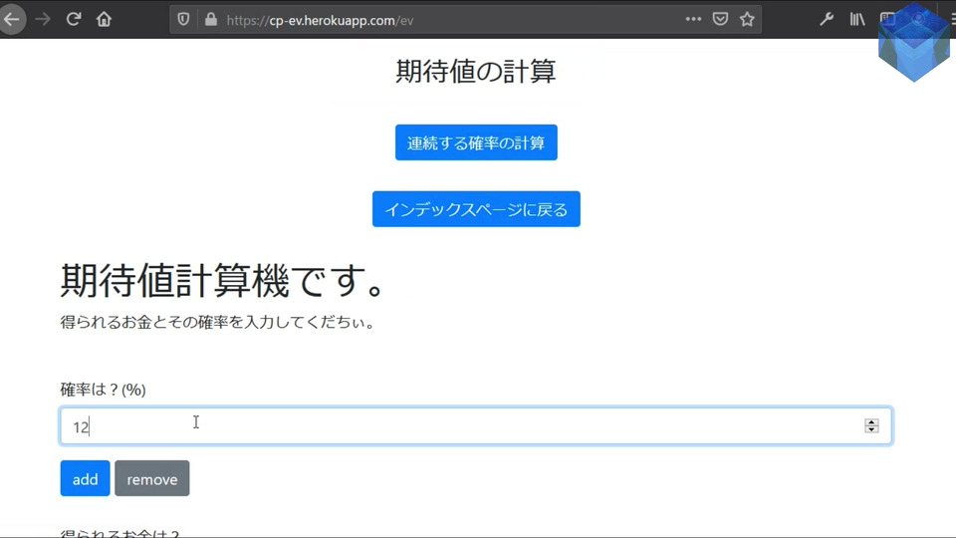Open developer tools wrench icon
Screen dimensions: 956x538
coord(827,19)
